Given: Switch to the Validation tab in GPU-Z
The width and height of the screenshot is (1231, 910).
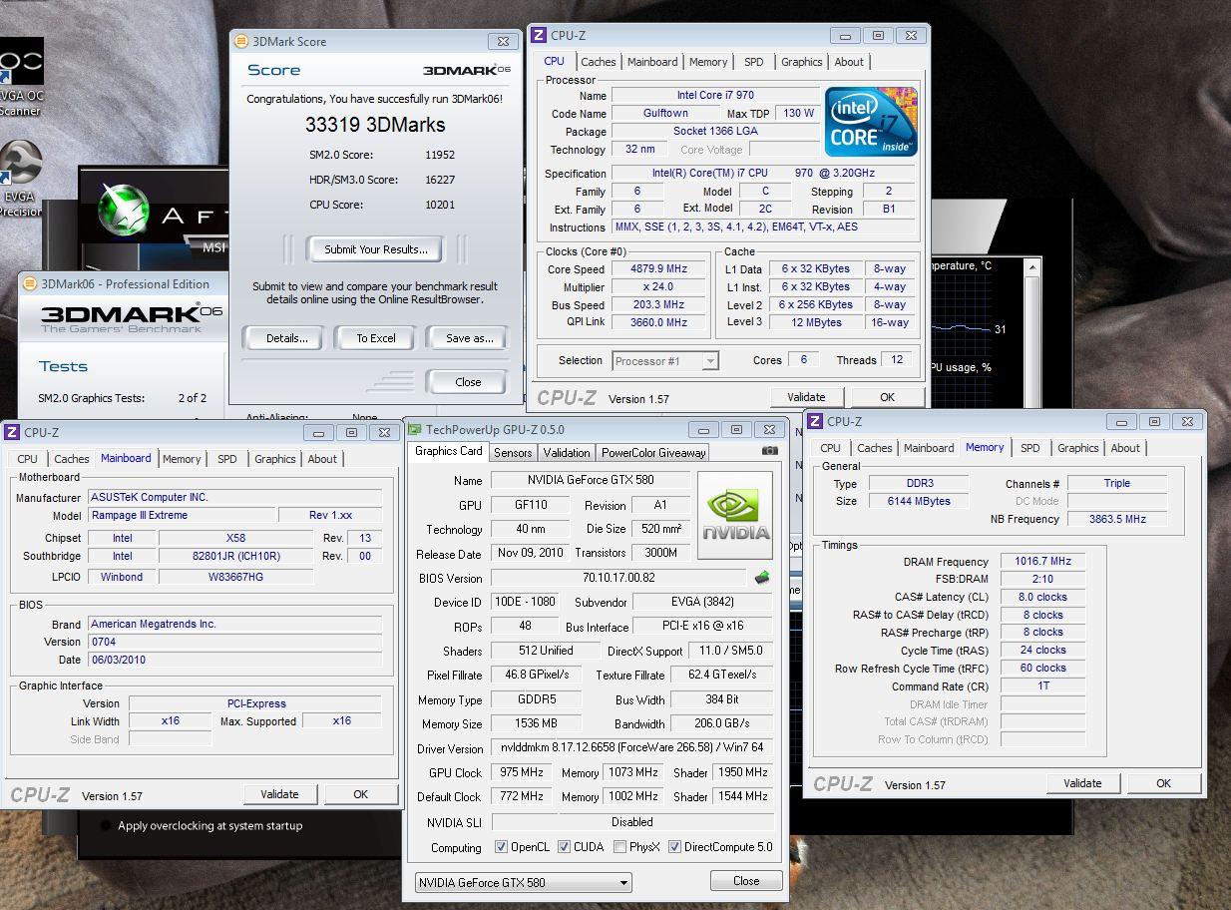Looking at the screenshot, I should tap(567, 452).
